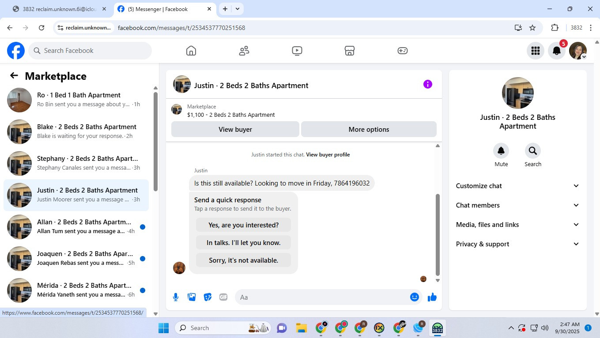Select the '$1,100 - 2 Beds 2 Baths Apartment' listing text
Viewport: 600px width, 338px height.
[231, 115]
